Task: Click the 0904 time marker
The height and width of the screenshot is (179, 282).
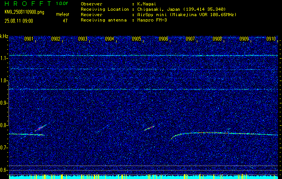Action: [x=109, y=39]
